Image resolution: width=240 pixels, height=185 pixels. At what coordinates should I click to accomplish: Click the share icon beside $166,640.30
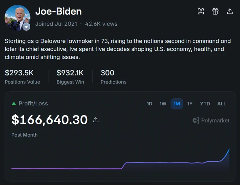(x=96, y=120)
